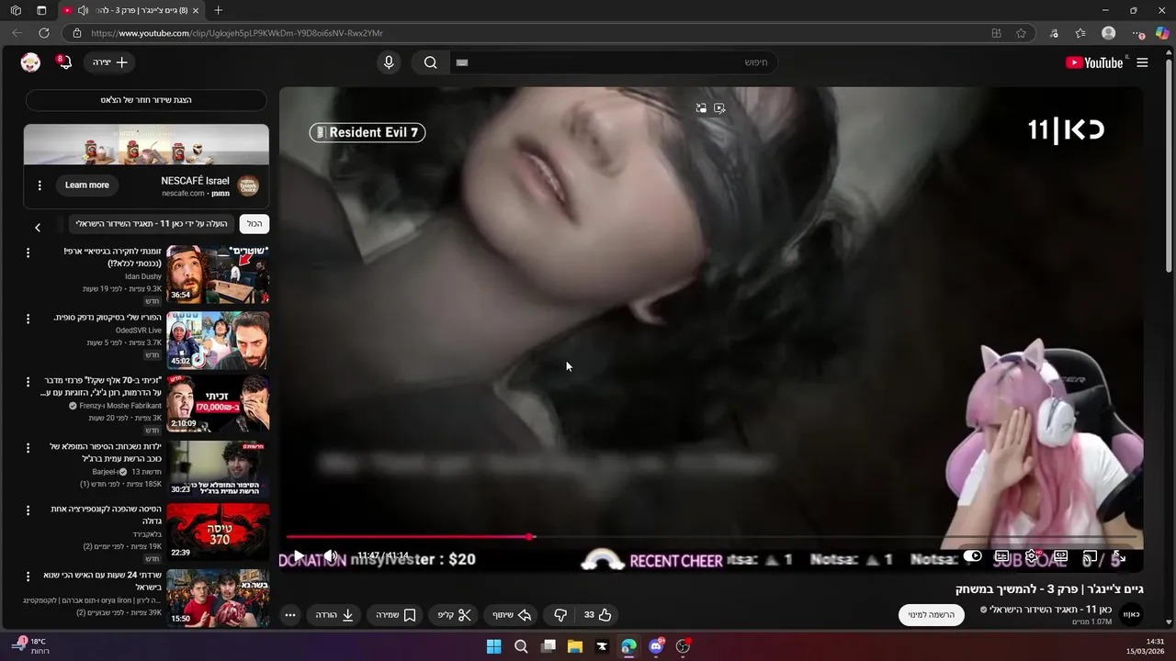Download the video via הורדה button
Screen dimensions: 1176x661
334,615
